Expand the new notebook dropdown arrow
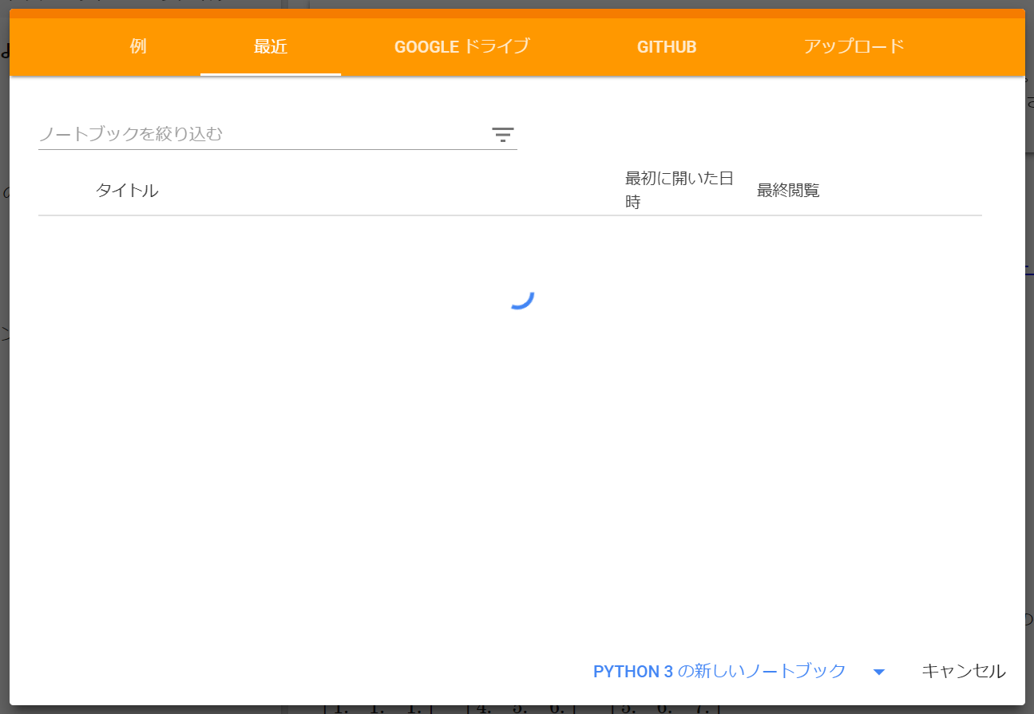 [x=879, y=672]
